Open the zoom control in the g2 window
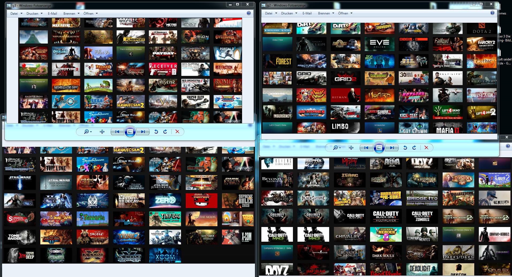 tap(337, 148)
